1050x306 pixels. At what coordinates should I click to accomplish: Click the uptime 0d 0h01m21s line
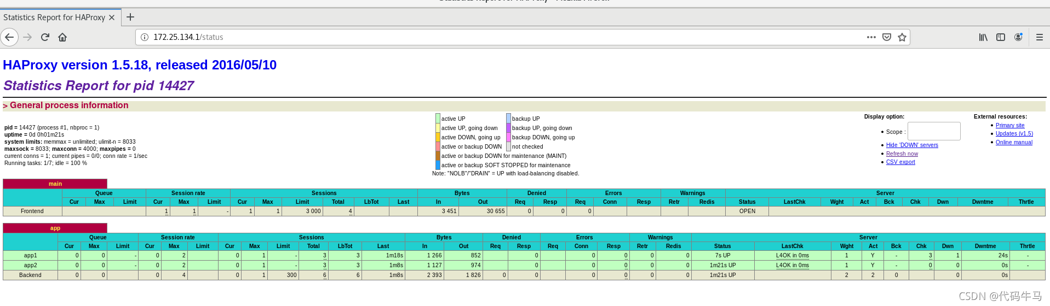pyautogui.click(x=34, y=134)
